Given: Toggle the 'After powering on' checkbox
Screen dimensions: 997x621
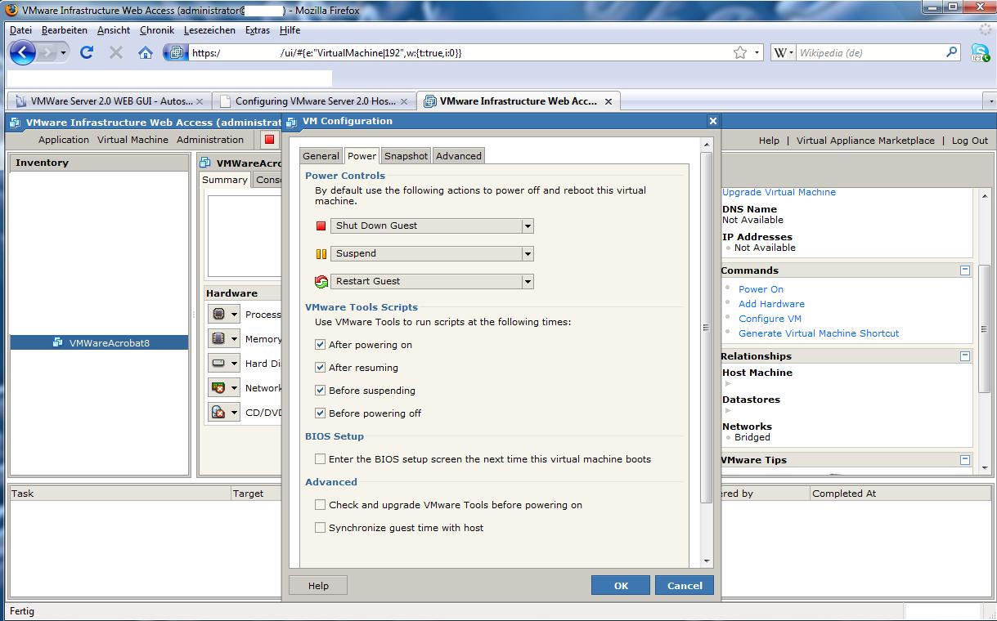Looking at the screenshot, I should pos(321,345).
